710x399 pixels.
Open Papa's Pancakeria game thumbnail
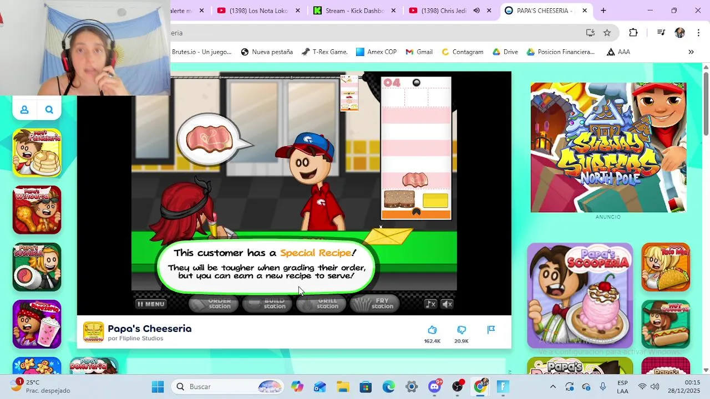point(37,153)
